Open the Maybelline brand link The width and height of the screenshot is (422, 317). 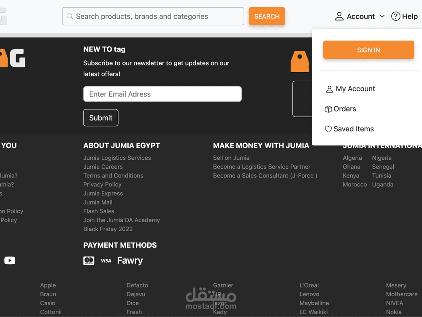click(314, 303)
